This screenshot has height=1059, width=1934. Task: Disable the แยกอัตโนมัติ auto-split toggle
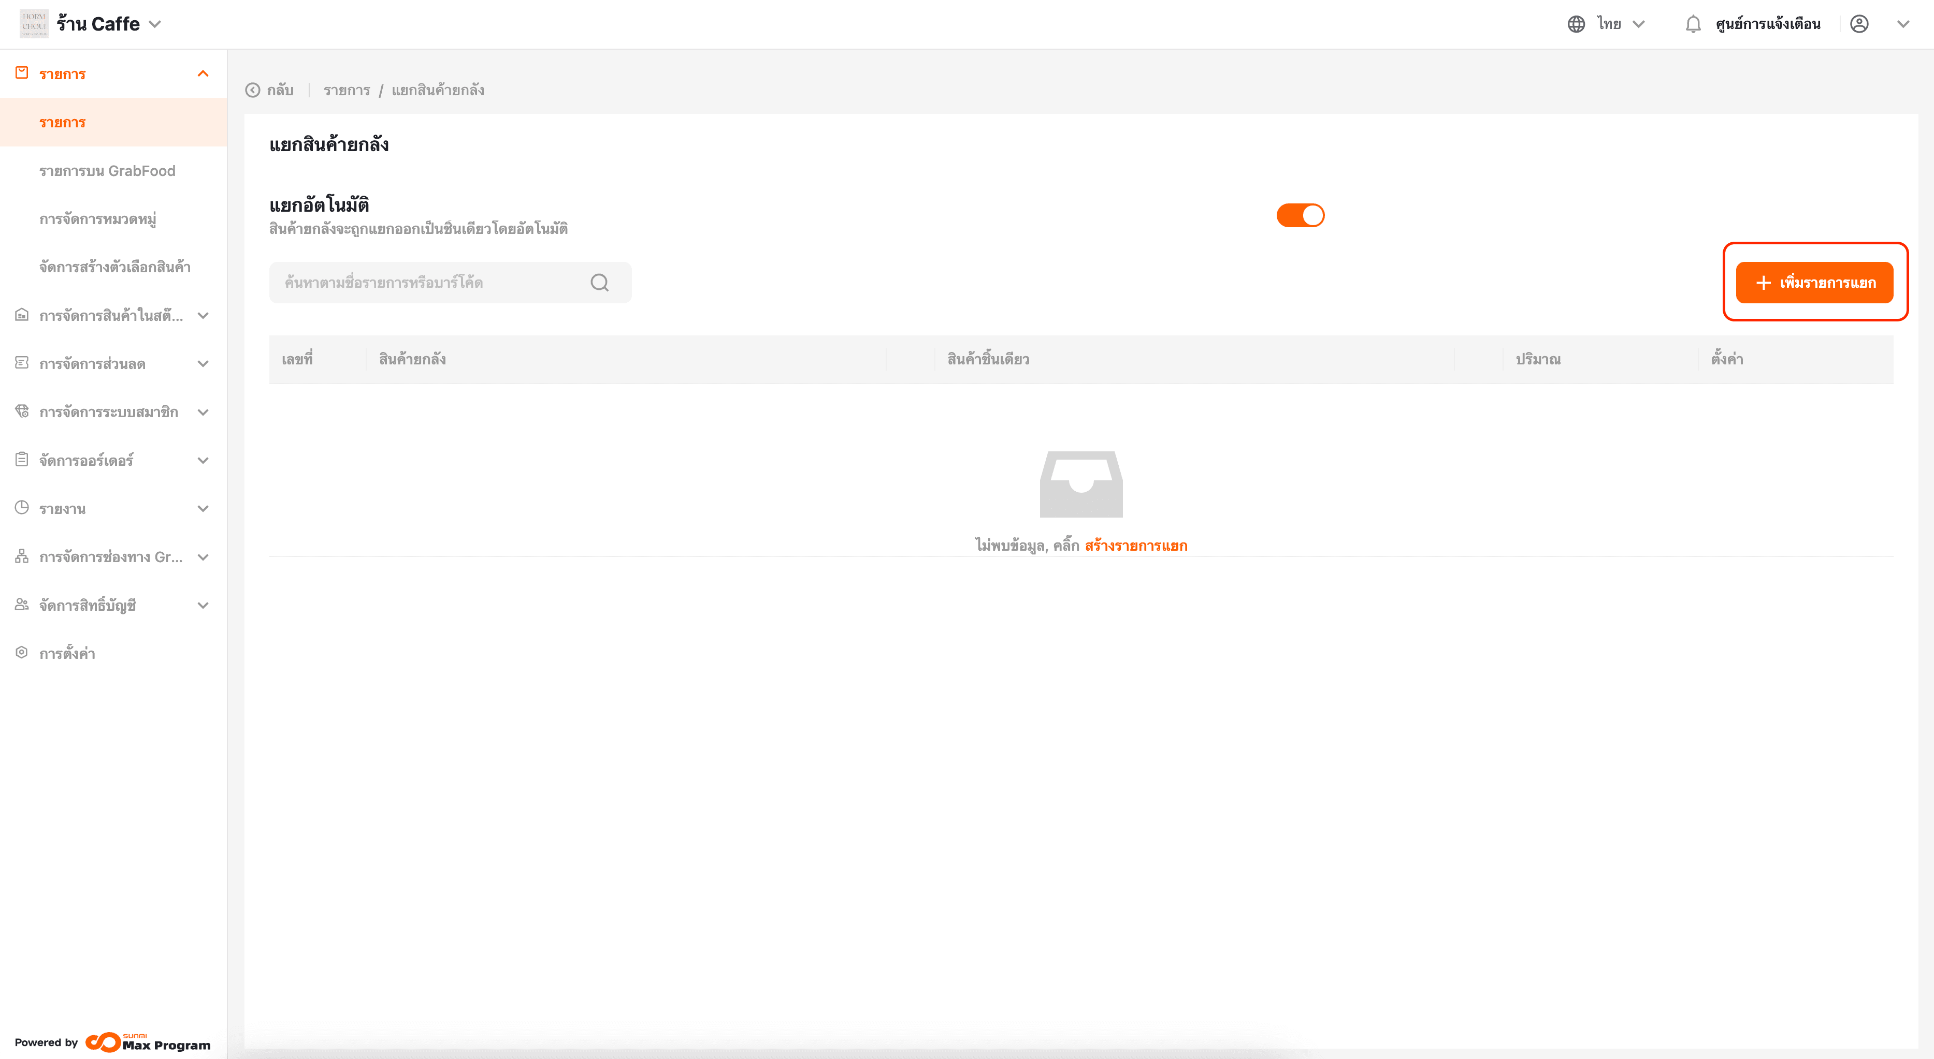click(x=1301, y=215)
